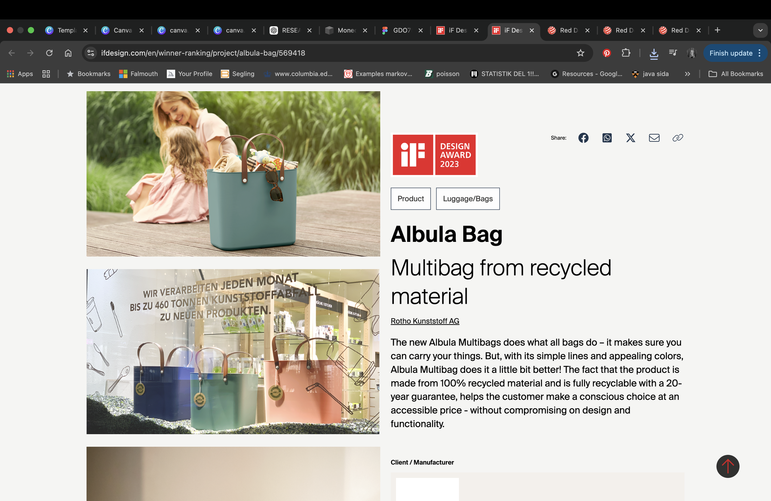Image resolution: width=771 pixels, height=501 pixels.
Task: Share on X (Twitter)
Action: click(x=630, y=138)
